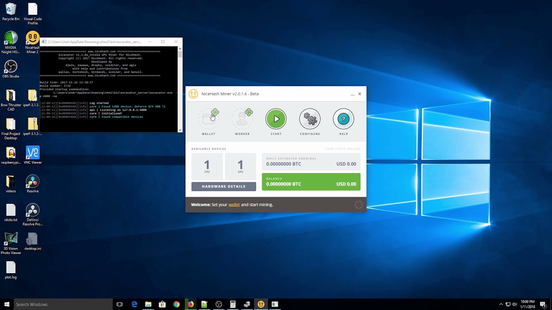Switch to NiceHash Miner taskbar button

pyautogui.click(x=261, y=304)
